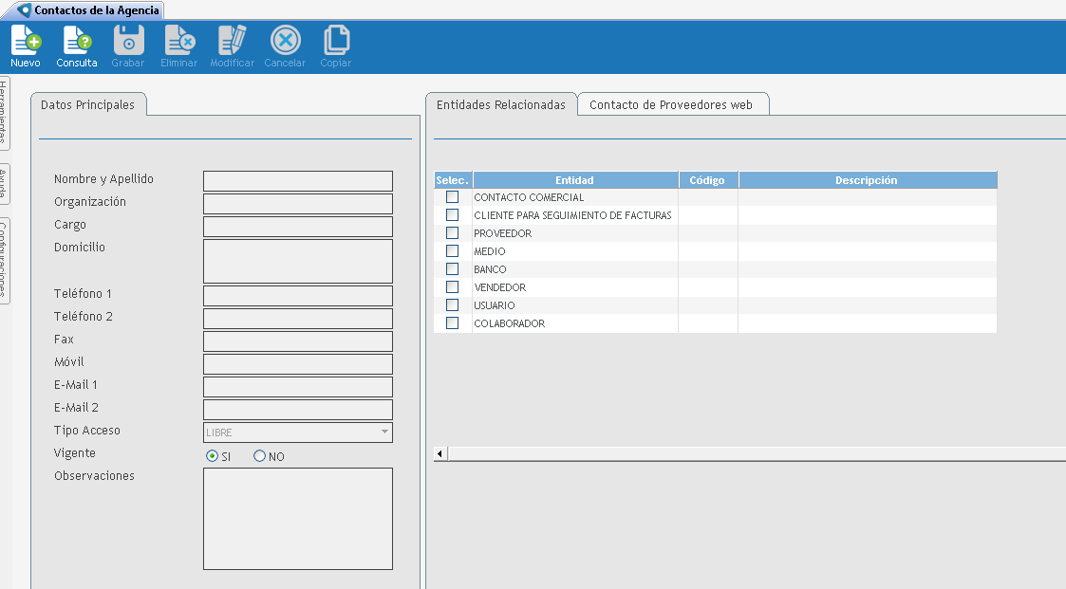
Task: Open the Consulta search icon
Action: pos(77,41)
